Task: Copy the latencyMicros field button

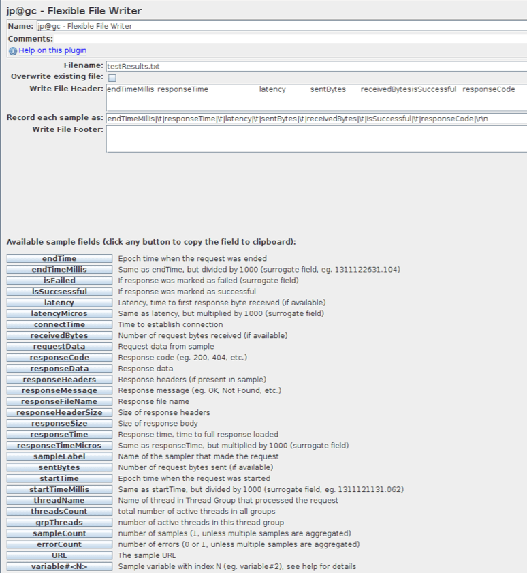Action: pyautogui.click(x=59, y=313)
